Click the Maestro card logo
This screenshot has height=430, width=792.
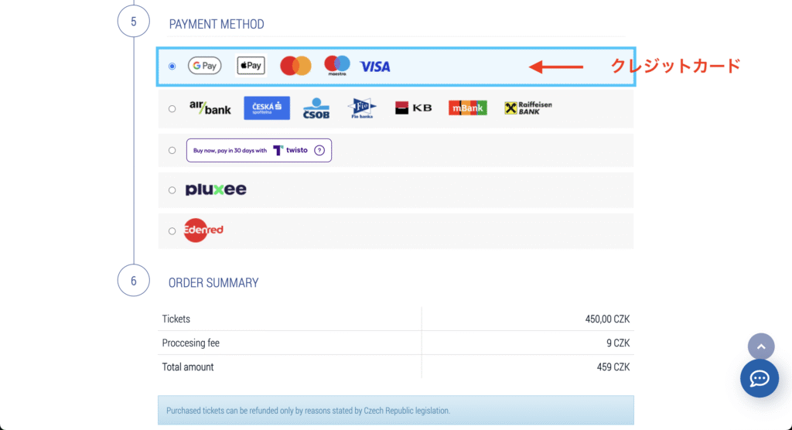pyautogui.click(x=336, y=66)
